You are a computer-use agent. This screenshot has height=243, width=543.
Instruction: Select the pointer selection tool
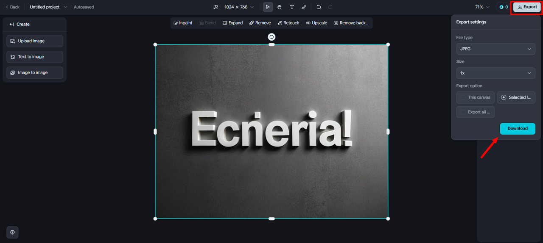pyautogui.click(x=268, y=7)
